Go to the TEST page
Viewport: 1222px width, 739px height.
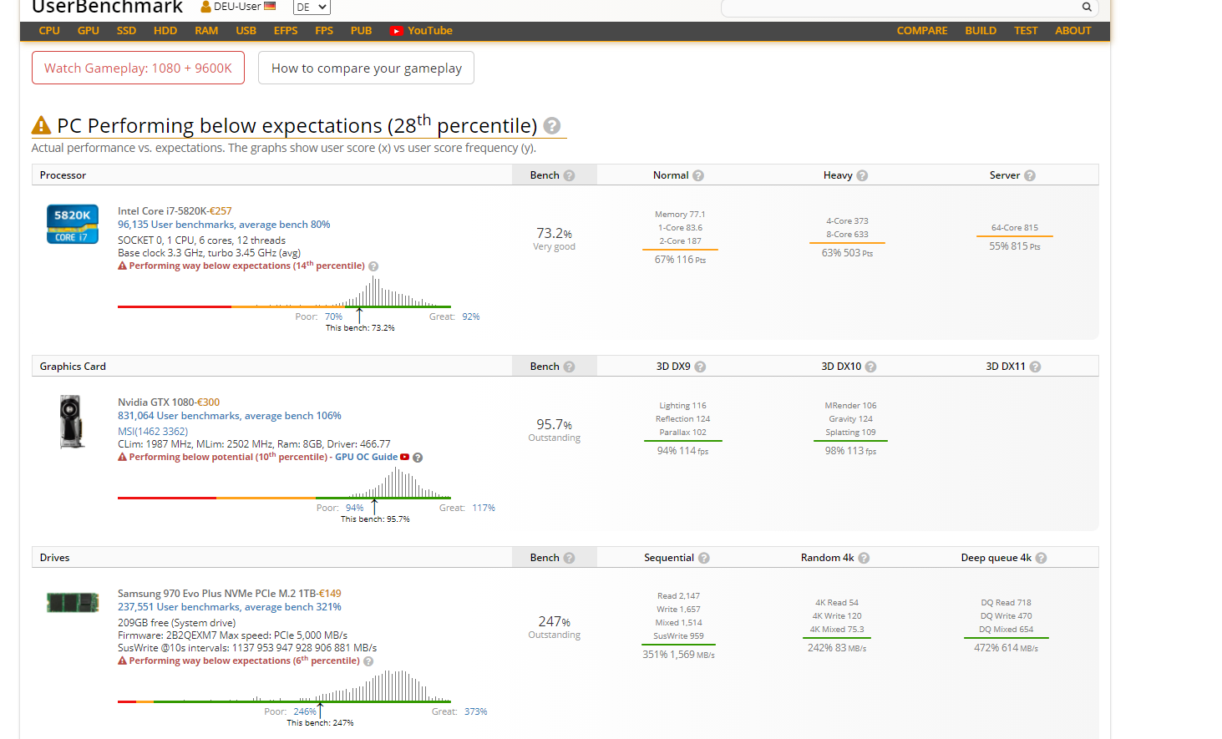point(1026,31)
